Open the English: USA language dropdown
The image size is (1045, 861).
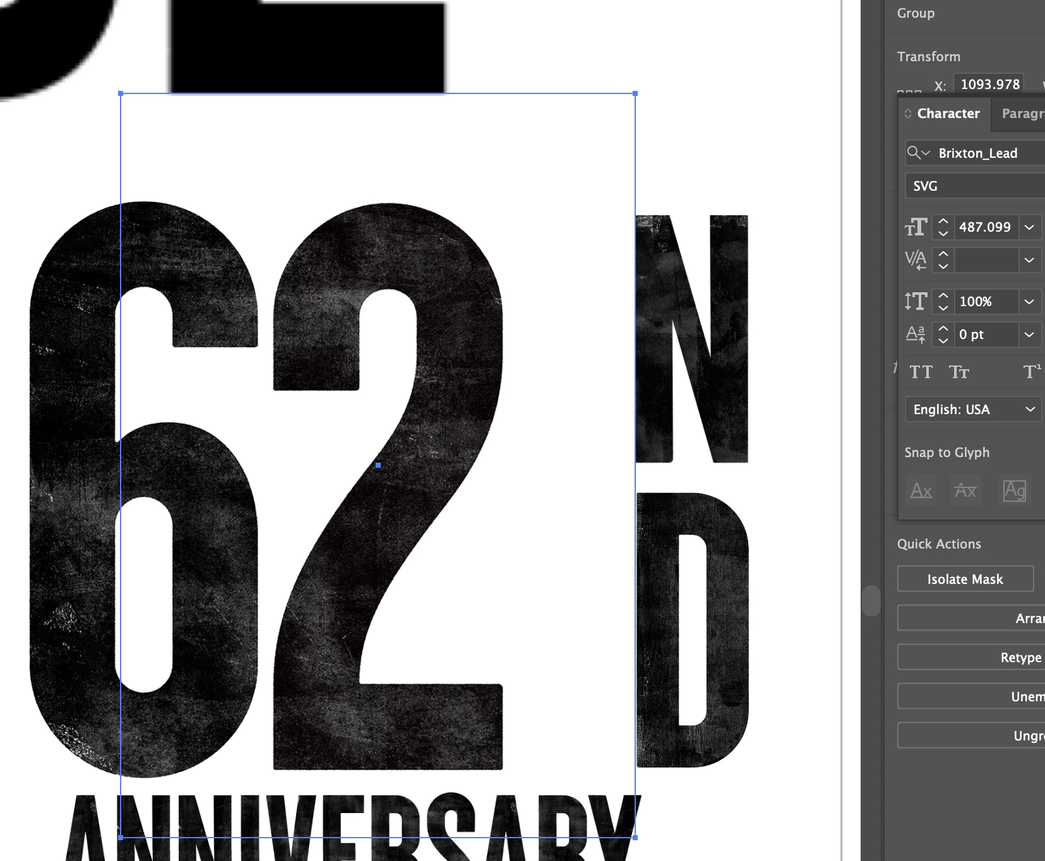[973, 409]
